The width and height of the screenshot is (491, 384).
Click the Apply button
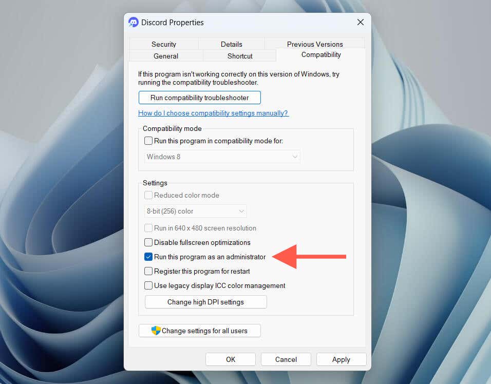coord(342,359)
